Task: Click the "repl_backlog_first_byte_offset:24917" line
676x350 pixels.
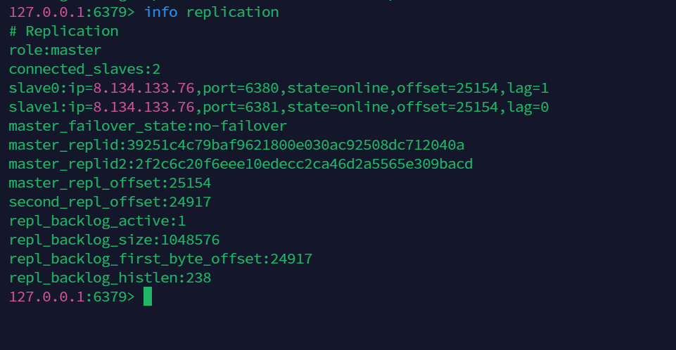Action: point(160,259)
